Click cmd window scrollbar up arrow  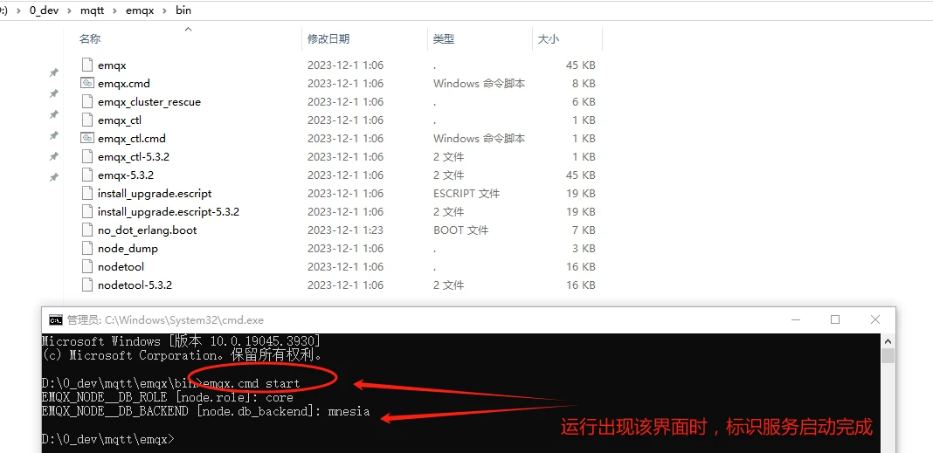(x=888, y=341)
